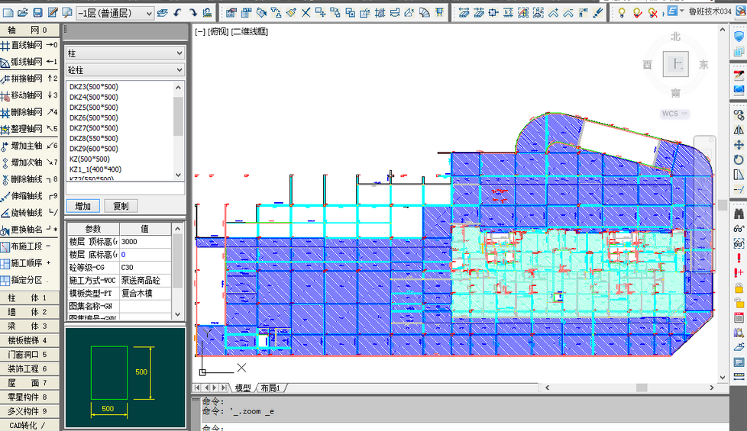This screenshot has width=747, height=431.
Task: Click the 增加 button
Action: click(83, 206)
